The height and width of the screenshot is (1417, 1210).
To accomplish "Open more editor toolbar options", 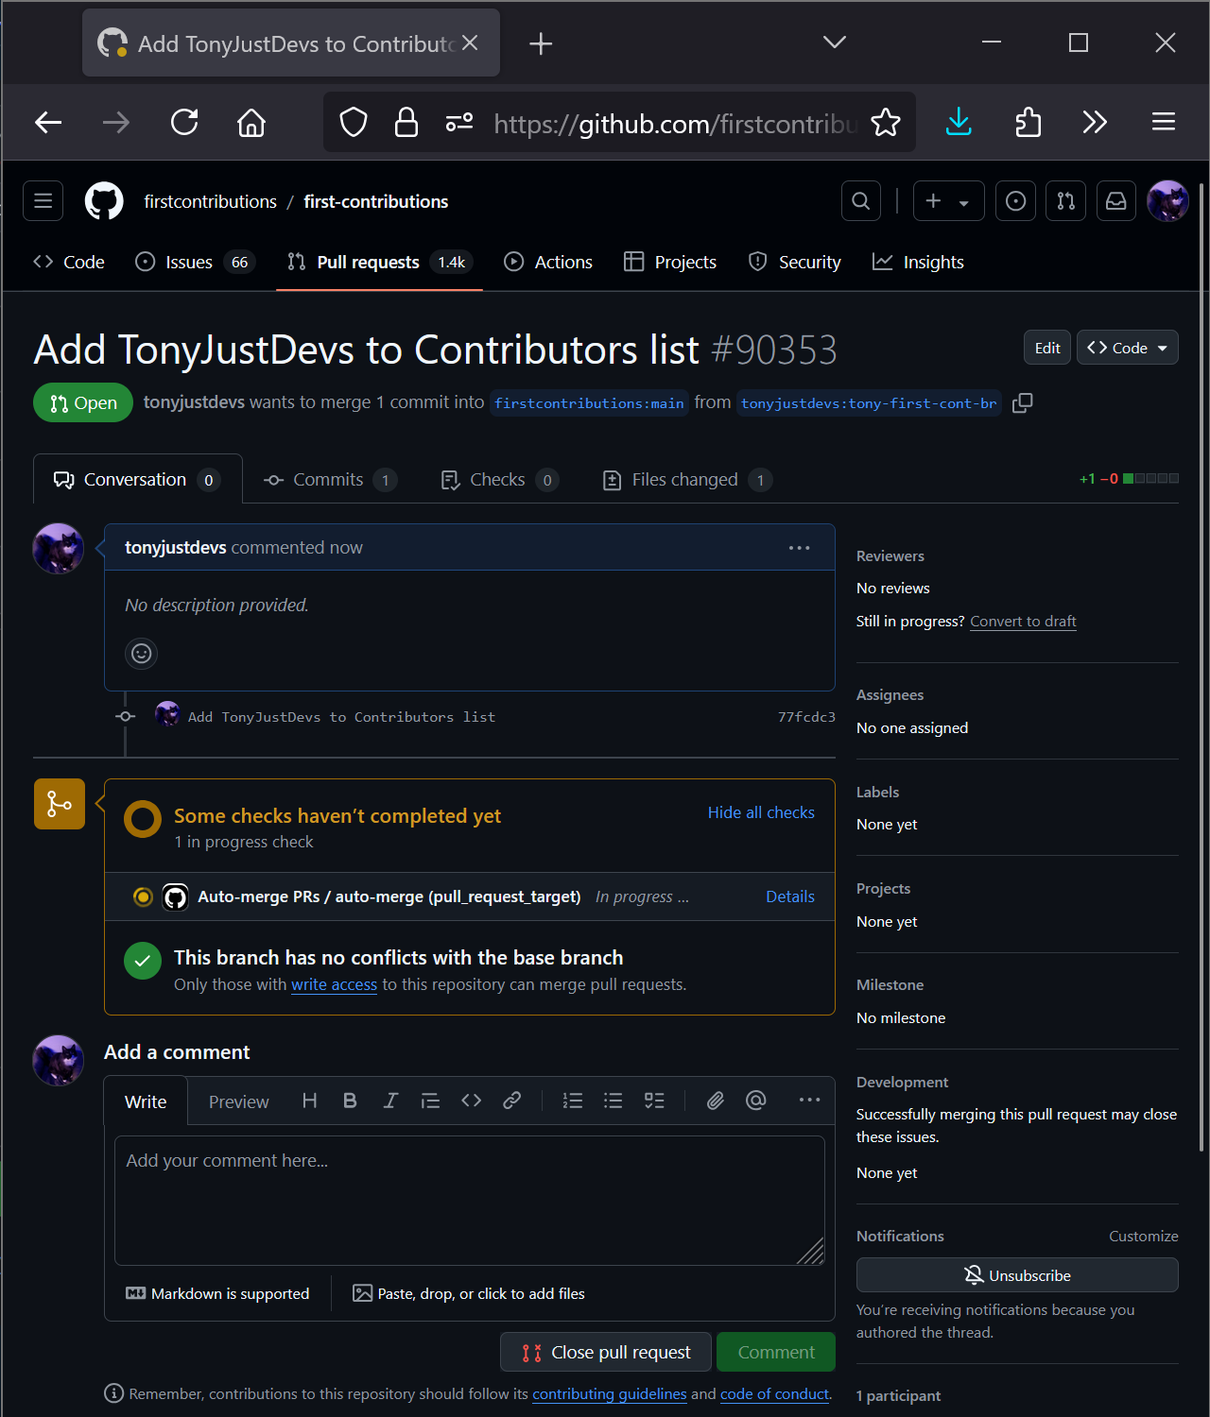I will tap(809, 1101).
